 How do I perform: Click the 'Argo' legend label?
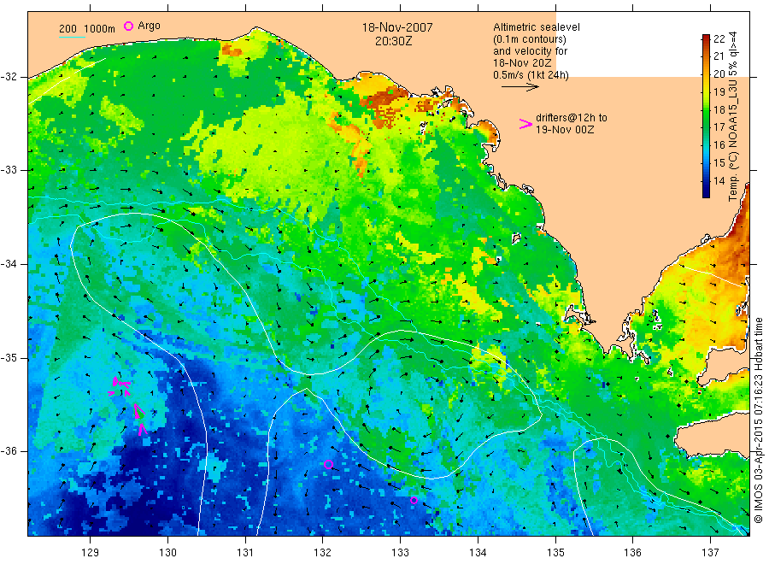pos(149,26)
